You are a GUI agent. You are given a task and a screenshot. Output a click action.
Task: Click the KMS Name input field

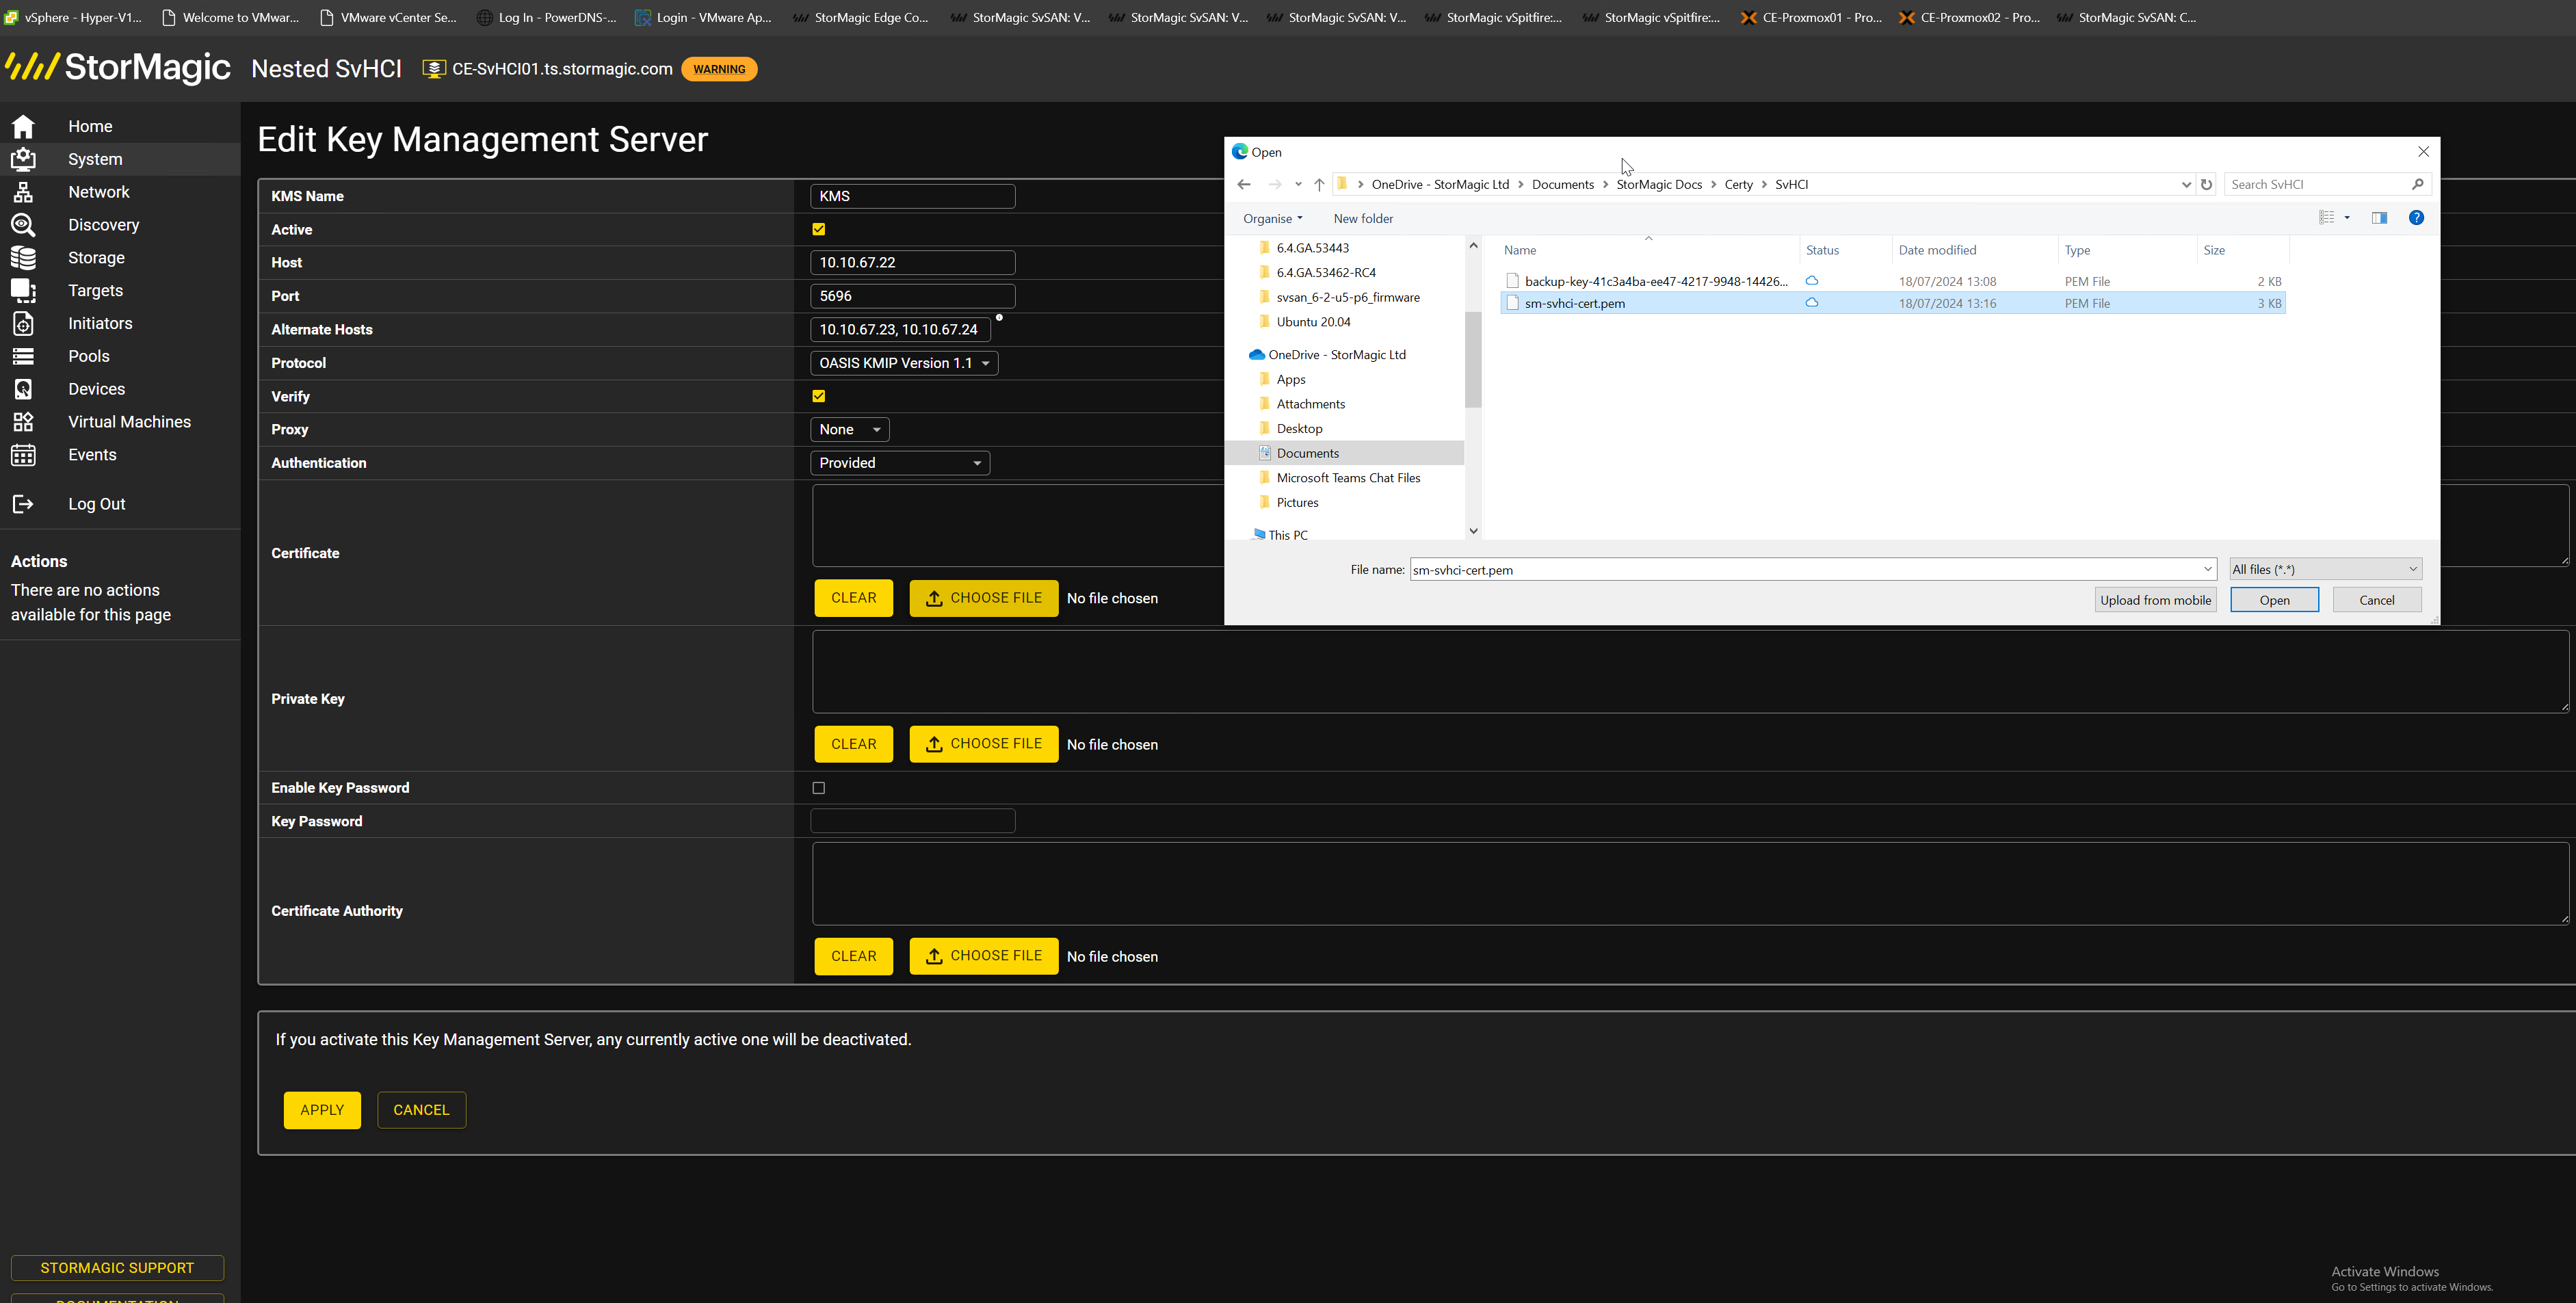(x=913, y=196)
